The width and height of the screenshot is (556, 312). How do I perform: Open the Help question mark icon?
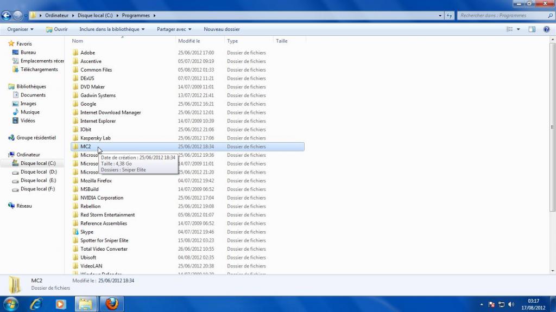click(x=546, y=29)
